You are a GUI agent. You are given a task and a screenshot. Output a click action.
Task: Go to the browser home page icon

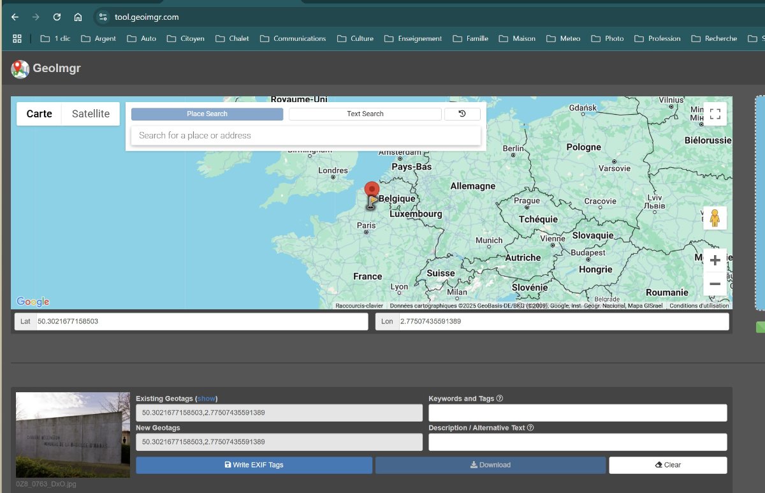[78, 17]
